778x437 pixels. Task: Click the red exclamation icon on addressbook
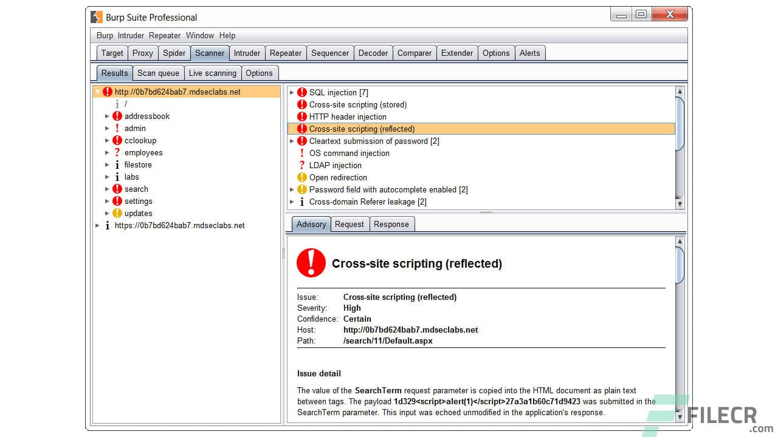(118, 116)
